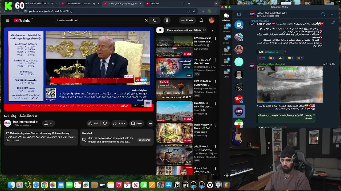Viewport: 341px width, 191px height.
Task: Switch to the plain YouTube tab
Action: tap(165, 3)
